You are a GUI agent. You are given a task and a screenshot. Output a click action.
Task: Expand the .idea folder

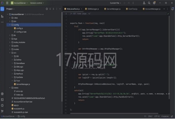point(10,18)
